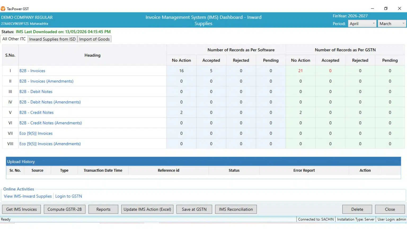Open B2B - Credit Notes link
The width and height of the screenshot is (407, 229).
click(x=36, y=112)
